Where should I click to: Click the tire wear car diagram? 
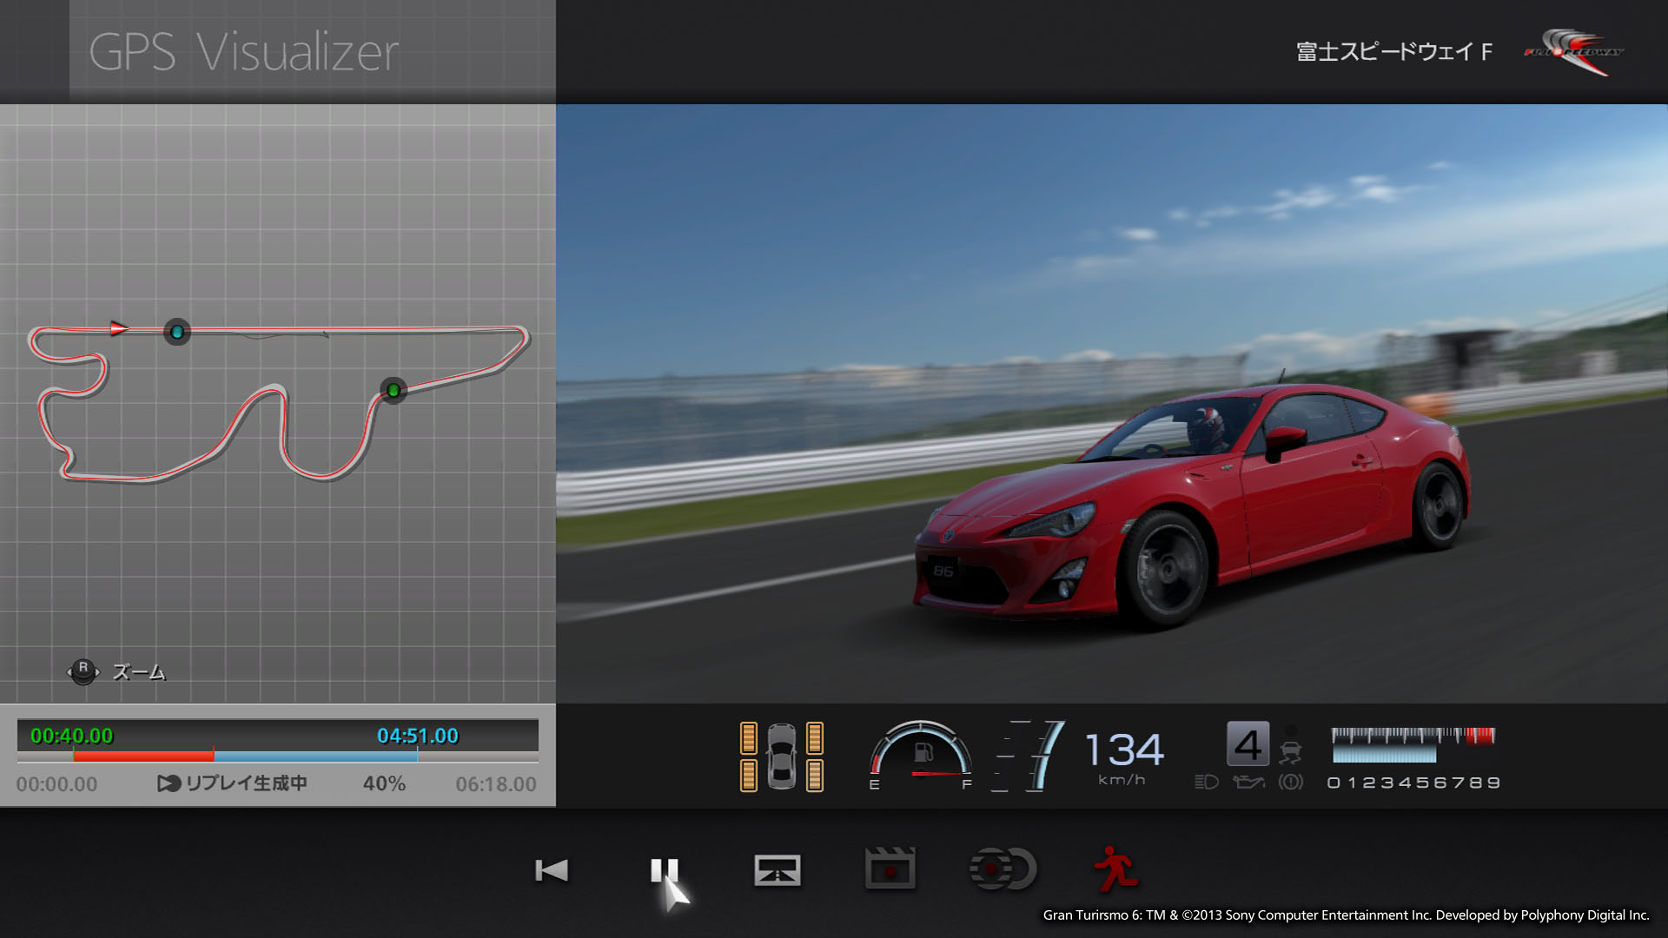(x=781, y=756)
